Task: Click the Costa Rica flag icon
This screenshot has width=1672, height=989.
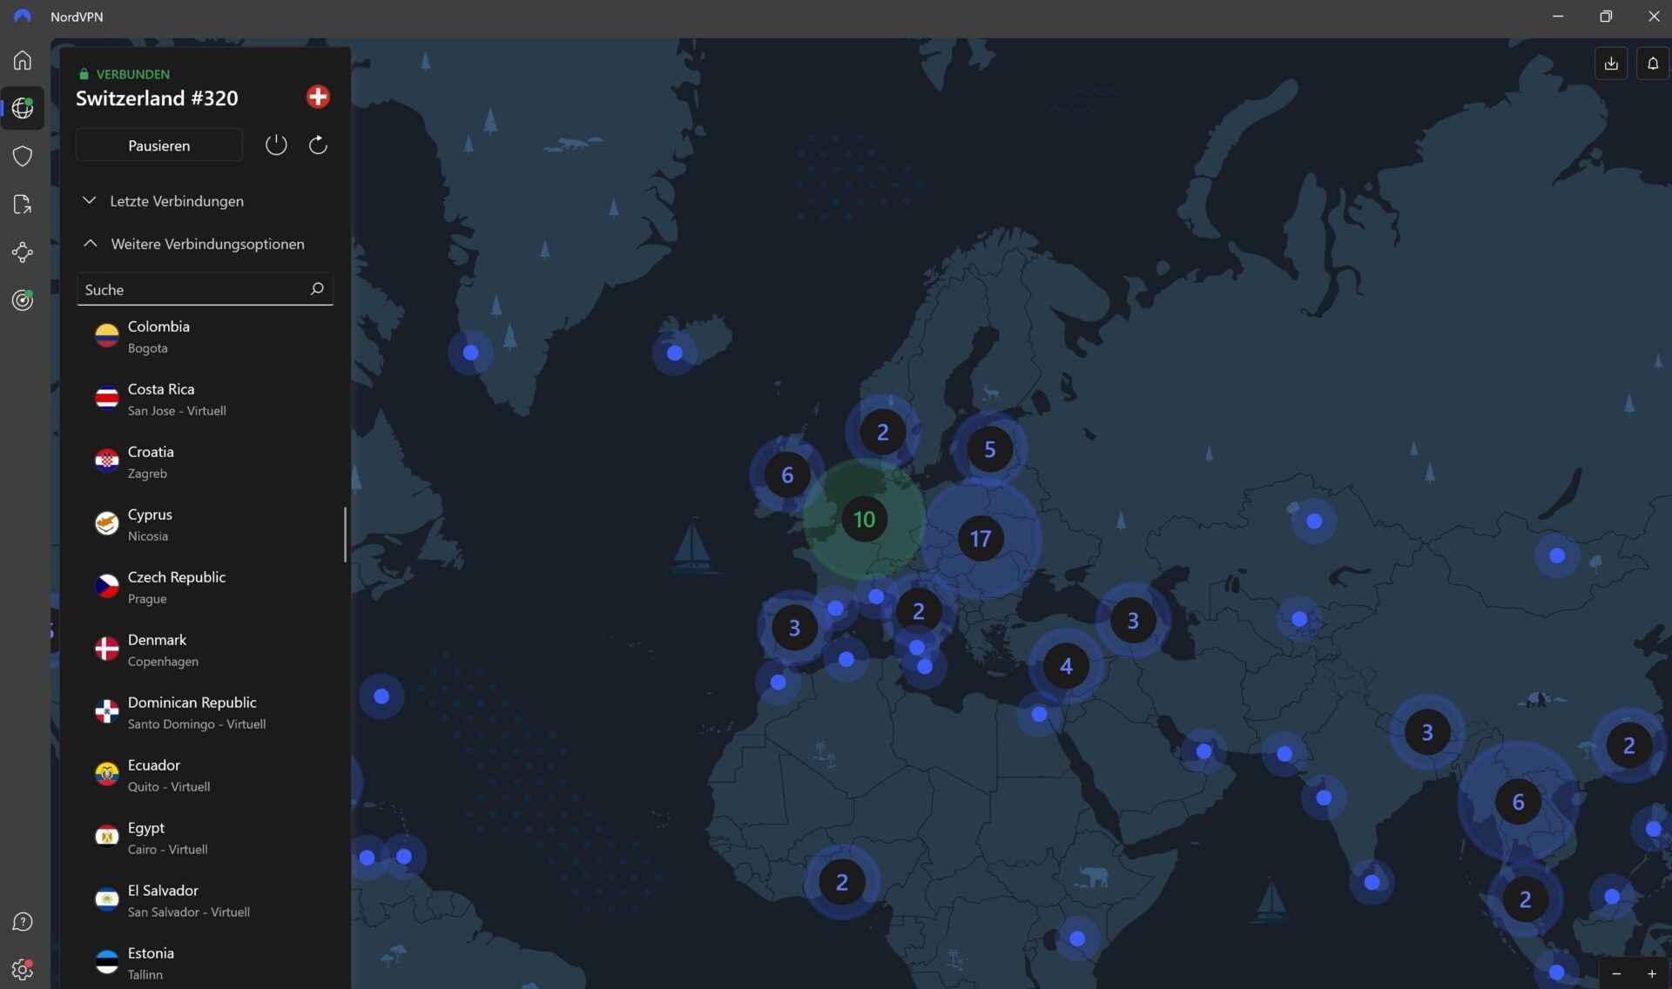Action: point(107,398)
